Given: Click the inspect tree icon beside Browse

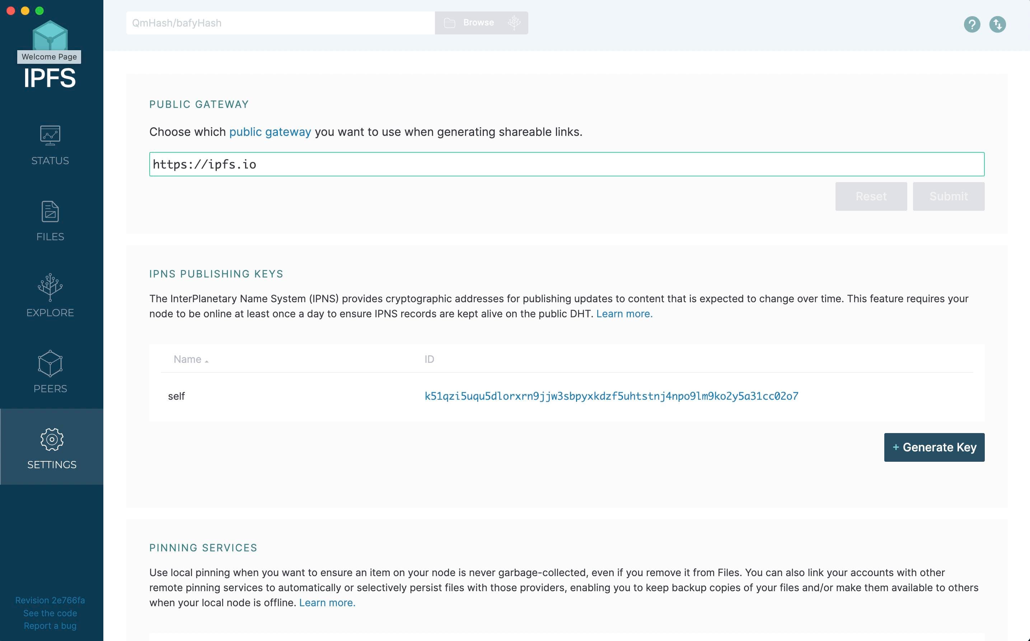Looking at the screenshot, I should click(514, 23).
